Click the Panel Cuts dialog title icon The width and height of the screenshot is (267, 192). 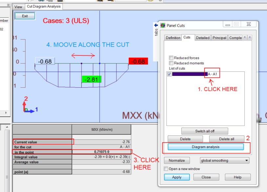tap(163, 26)
